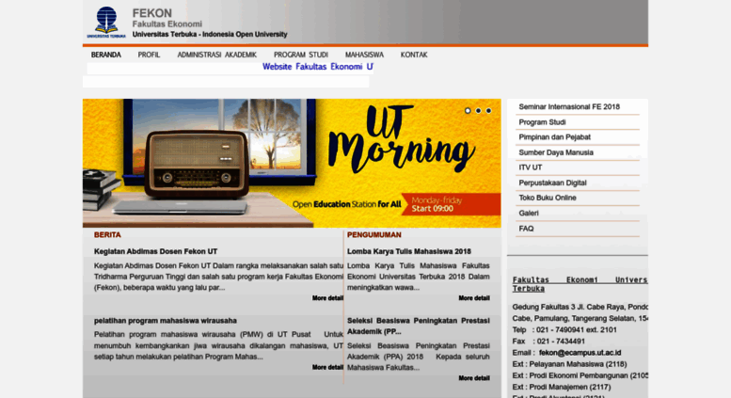Click the BERITA section heading

[107, 235]
